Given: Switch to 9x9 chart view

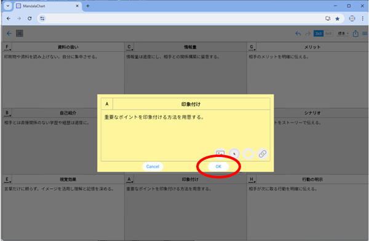Looking at the screenshot, I should [x=328, y=34].
